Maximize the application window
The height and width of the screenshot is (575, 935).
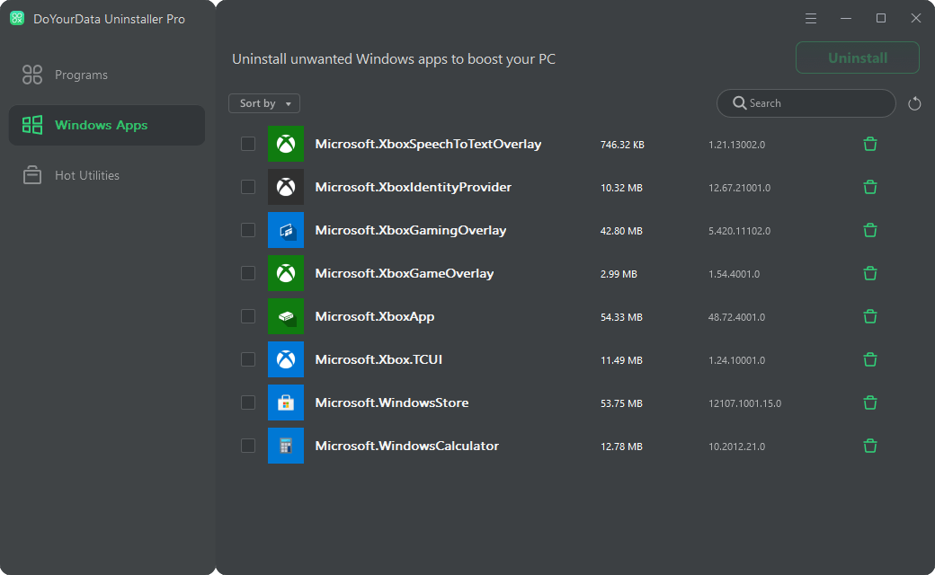click(881, 19)
